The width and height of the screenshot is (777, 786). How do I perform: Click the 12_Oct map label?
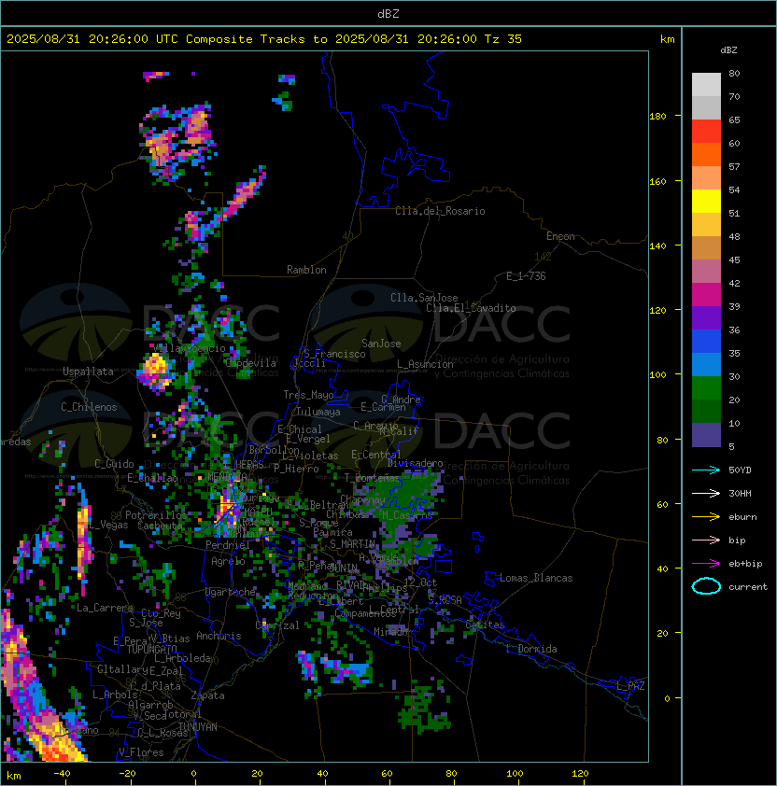point(421,582)
